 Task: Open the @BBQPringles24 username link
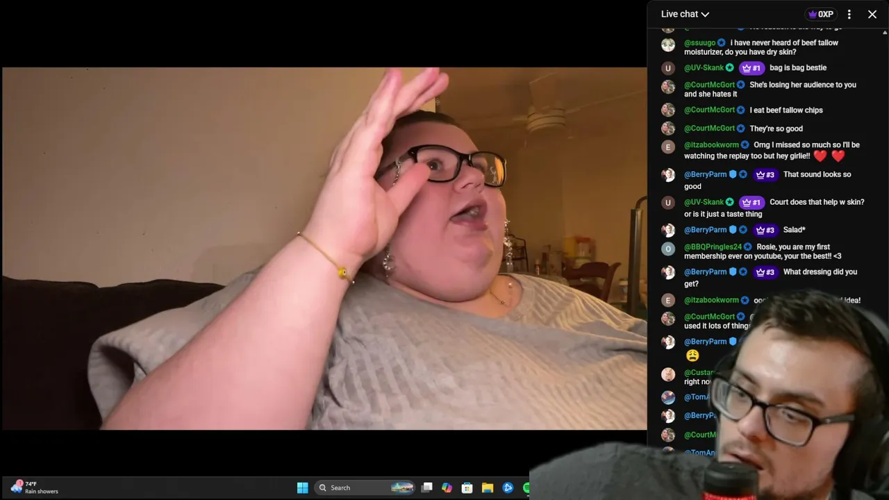click(713, 247)
